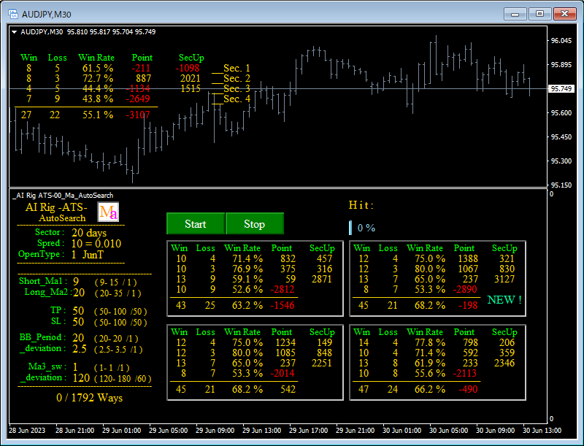Click the OpenType 1 JunT value
This screenshot has width=584, height=446.
click(88, 255)
